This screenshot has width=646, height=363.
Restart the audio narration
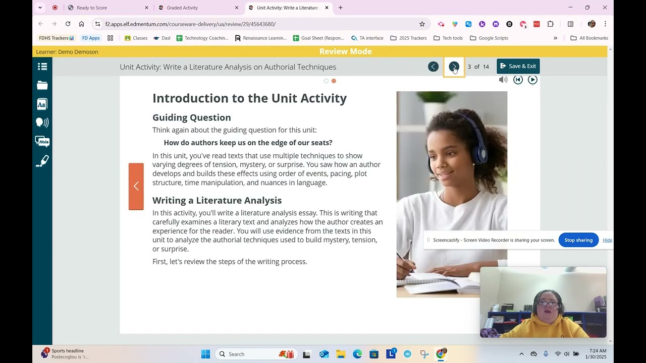(518, 80)
